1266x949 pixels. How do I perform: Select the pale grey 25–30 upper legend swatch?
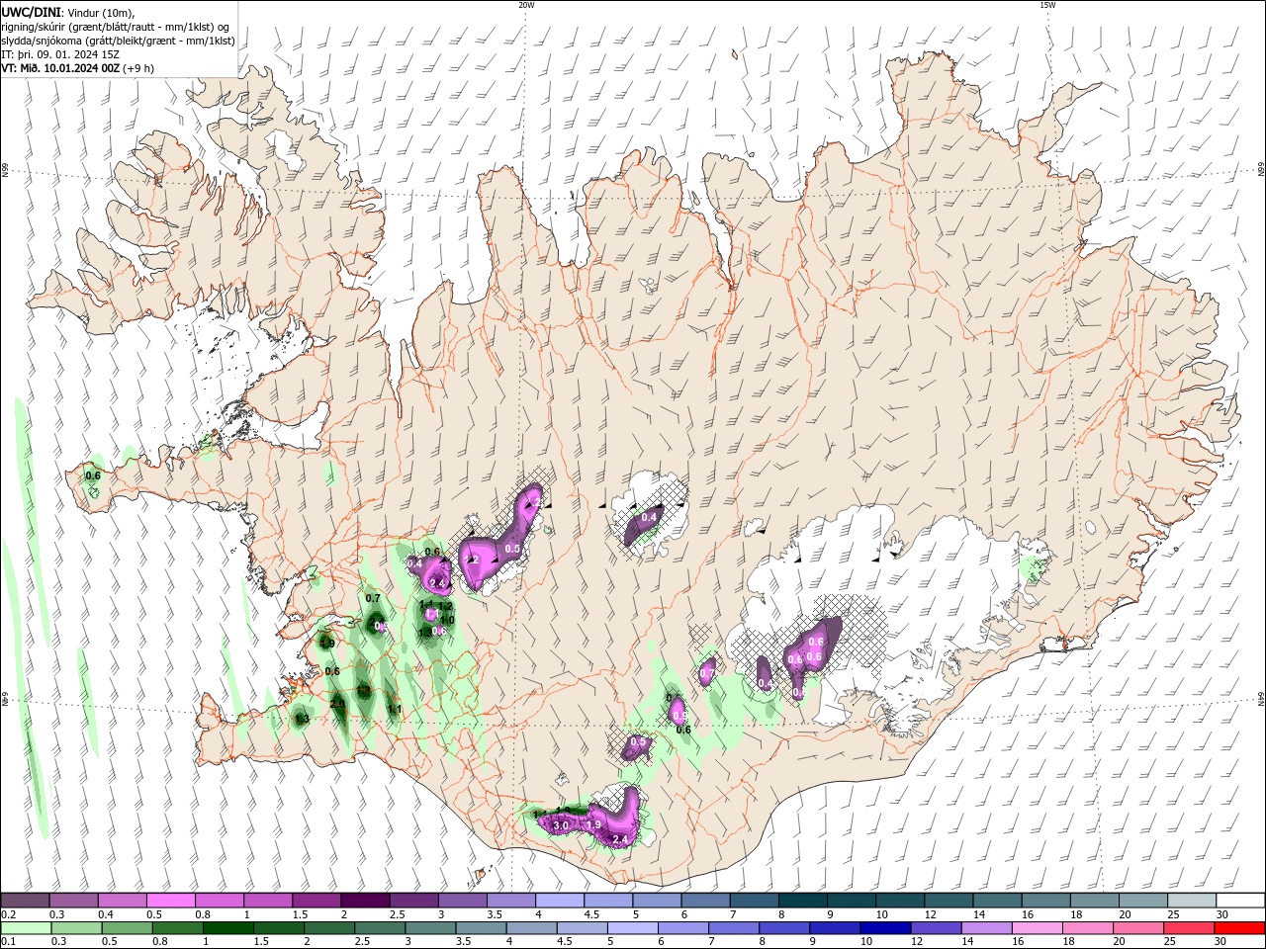[1192, 901]
